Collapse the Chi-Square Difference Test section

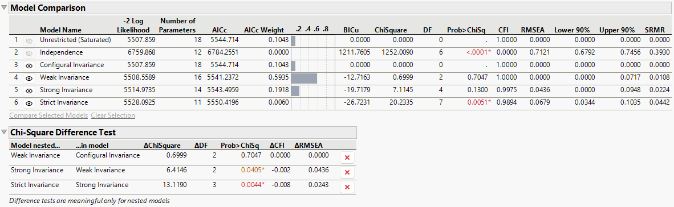tap(5, 133)
